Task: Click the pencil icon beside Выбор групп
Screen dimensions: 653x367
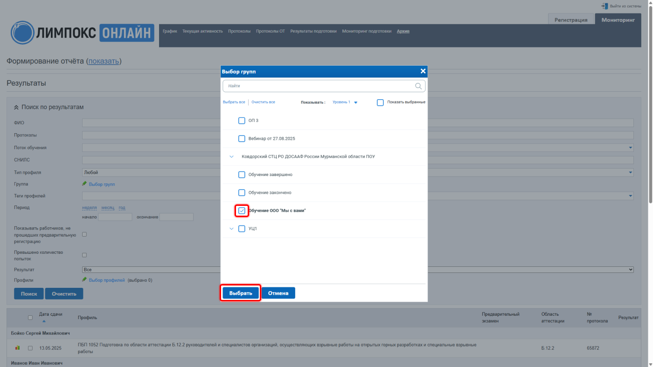Action: click(x=84, y=184)
